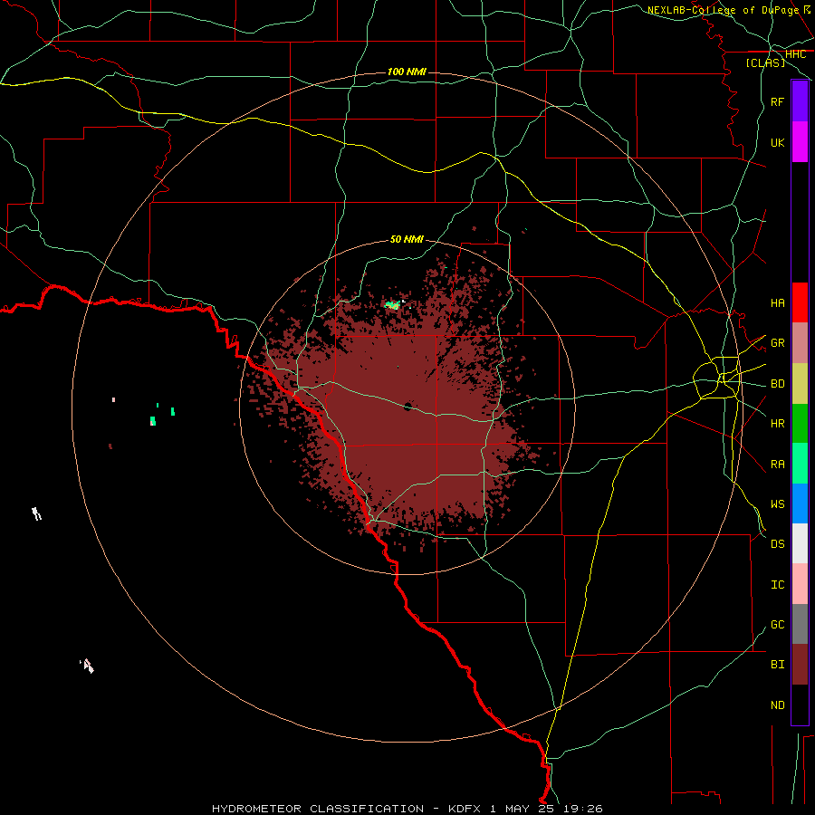Image resolution: width=815 pixels, height=815 pixels.
Task: Click the ND legend label
Action: (777, 705)
